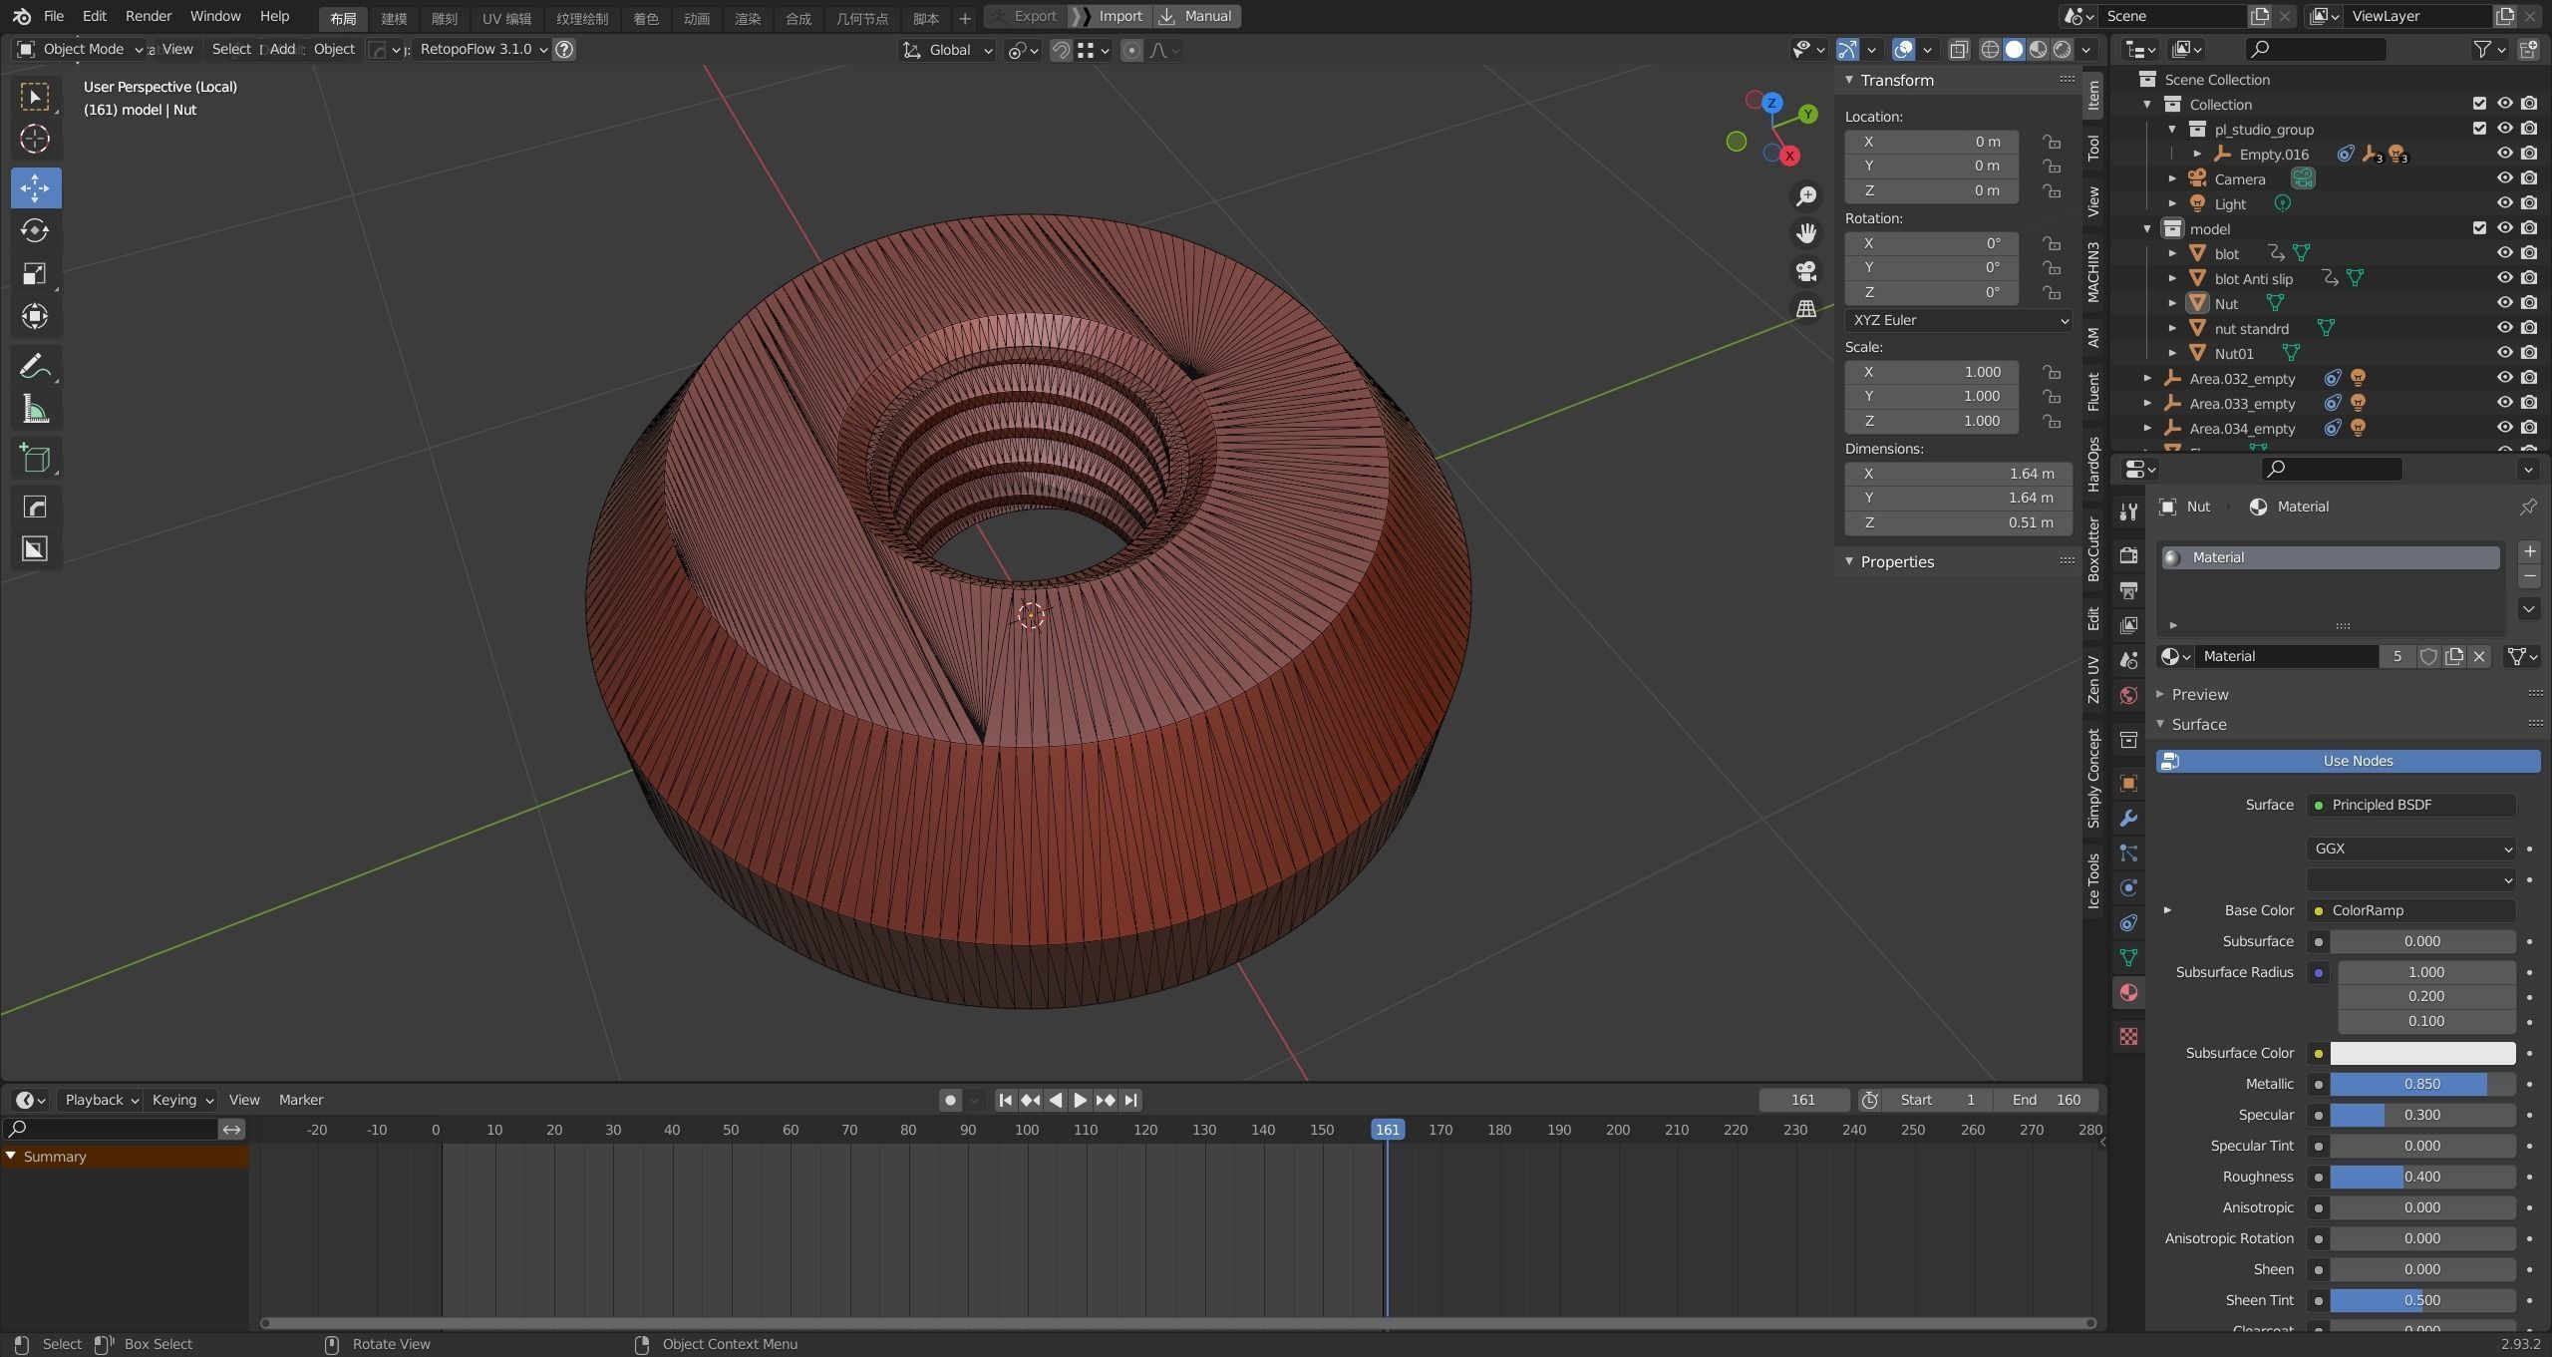Expand the Preview panel section
The height and width of the screenshot is (1357, 2552).
click(x=2199, y=694)
